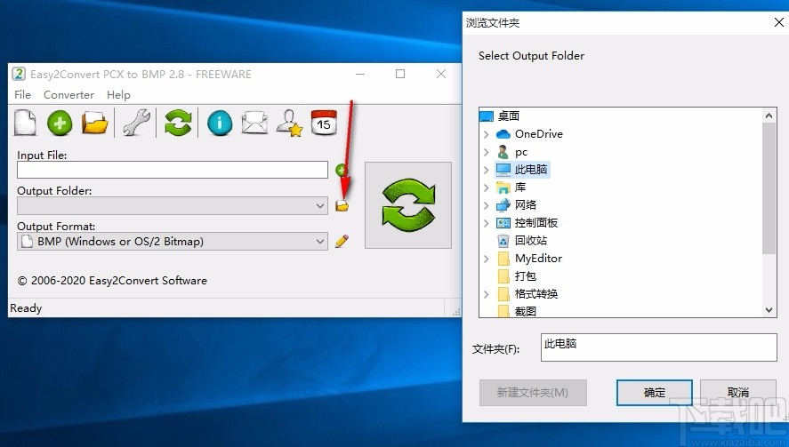The height and width of the screenshot is (447, 789).
Task: Select 此电脑 in the tree
Action: (x=530, y=170)
